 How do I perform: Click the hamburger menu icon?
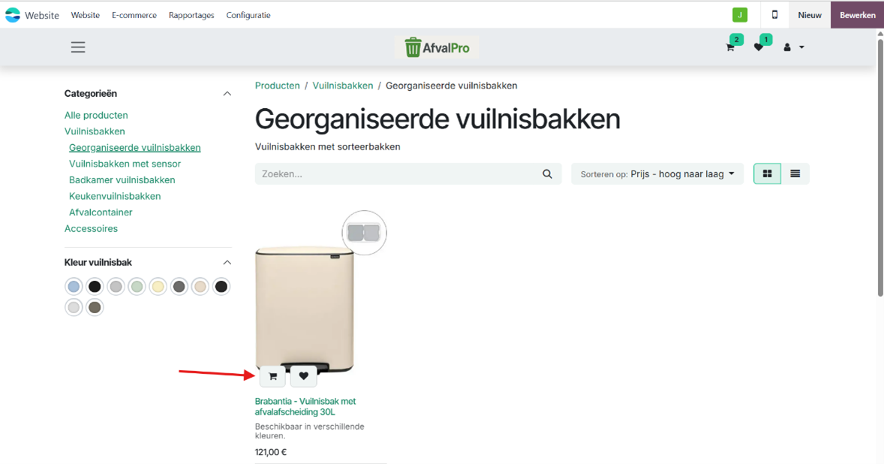[78, 47]
